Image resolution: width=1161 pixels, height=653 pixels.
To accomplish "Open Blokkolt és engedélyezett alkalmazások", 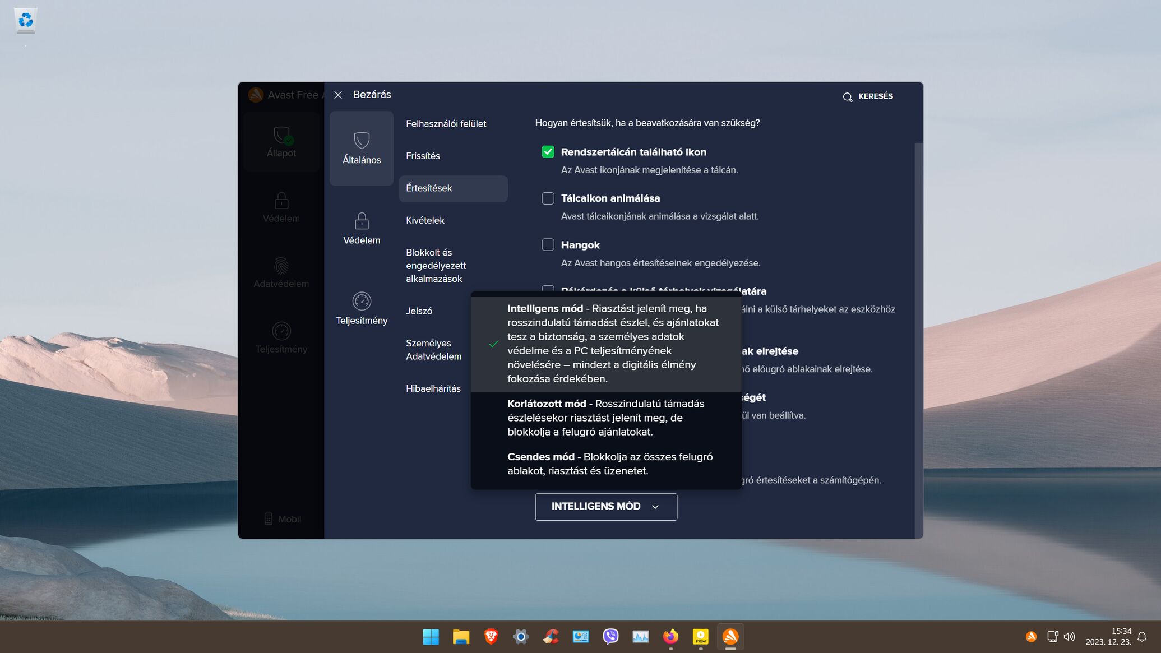I will pyautogui.click(x=436, y=266).
